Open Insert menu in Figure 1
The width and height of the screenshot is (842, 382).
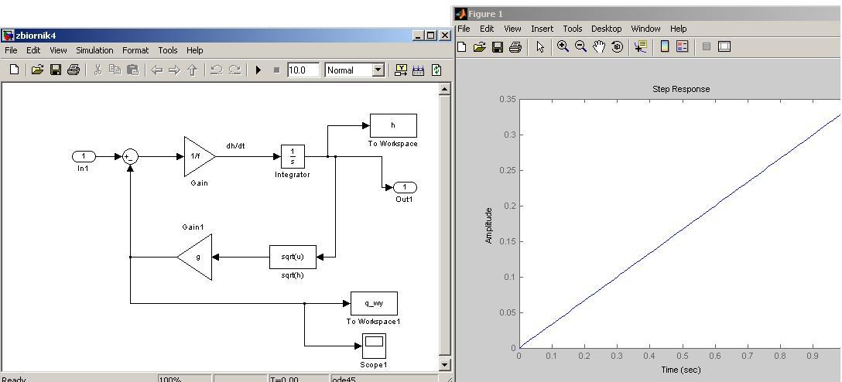[x=543, y=29]
